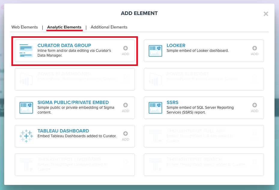This screenshot has height=190, width=279.
Task: Select the Analytic Elements tab
Action: click(x=64, y=27)
